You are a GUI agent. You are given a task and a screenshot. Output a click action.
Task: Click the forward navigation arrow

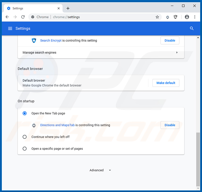coord(15,17)
